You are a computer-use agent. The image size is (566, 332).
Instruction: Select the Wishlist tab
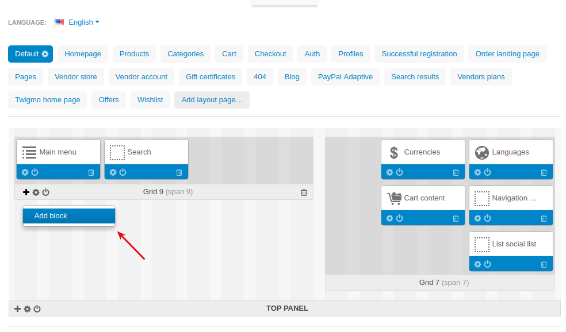[x=150, y=100]
